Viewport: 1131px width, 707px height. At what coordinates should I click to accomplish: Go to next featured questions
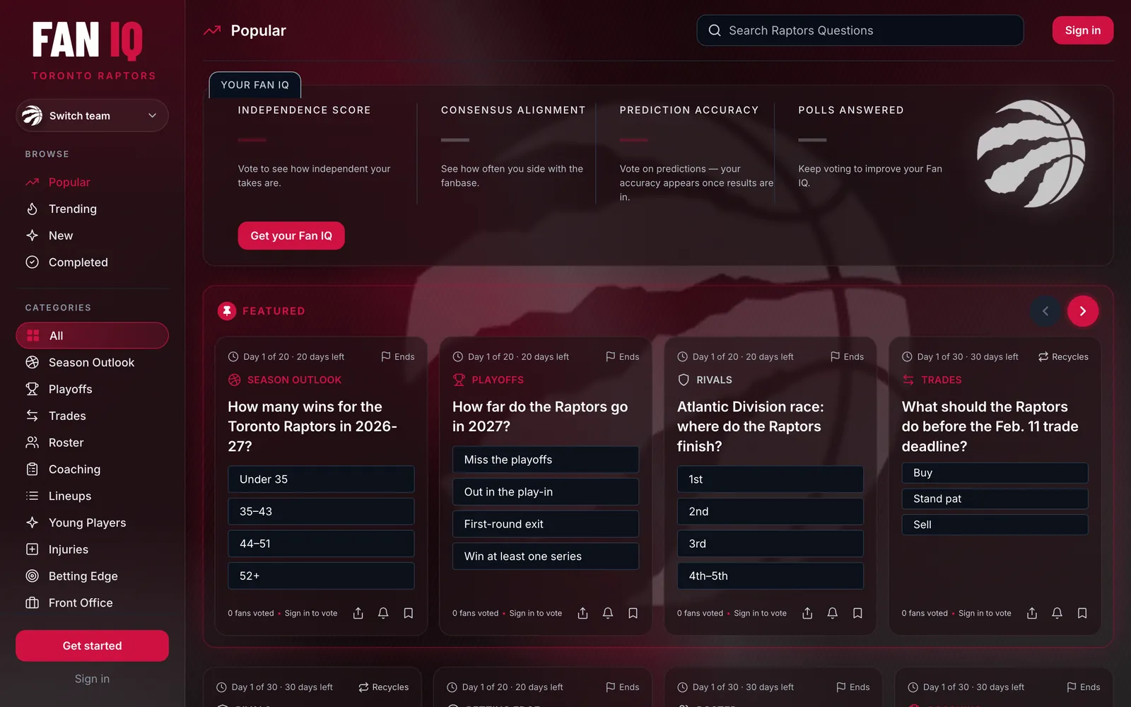pyautogui.click(x=1083, y=311)
